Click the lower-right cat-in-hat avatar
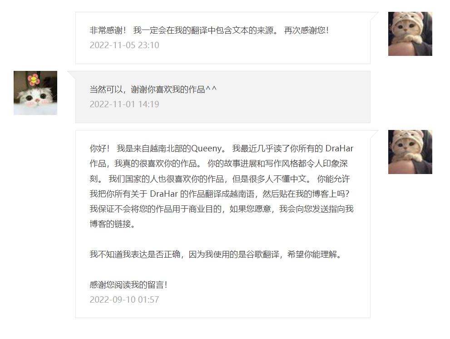Screen dimensions: 450x339 coord(410,152)
